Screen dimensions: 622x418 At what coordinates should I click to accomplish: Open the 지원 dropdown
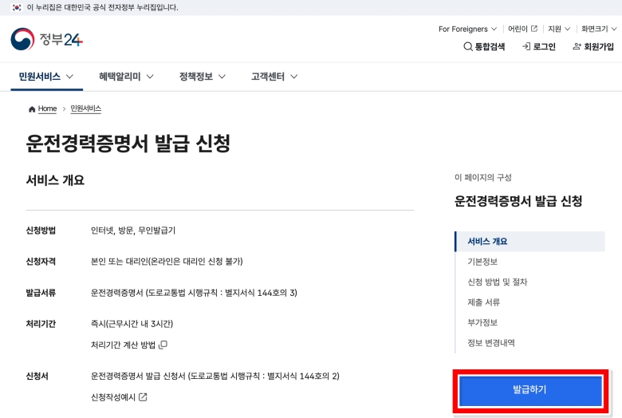coord(559,29)
